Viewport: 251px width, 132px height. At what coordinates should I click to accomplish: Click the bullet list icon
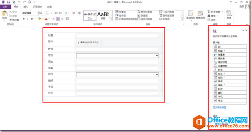coord(48,13)
